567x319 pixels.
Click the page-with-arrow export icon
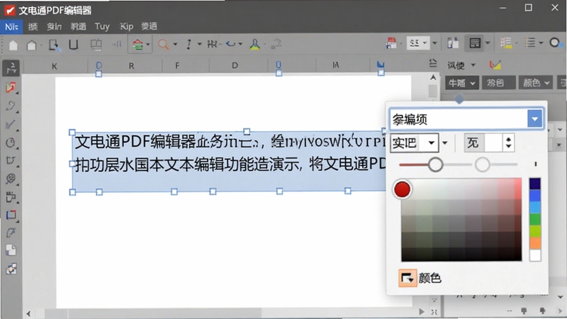[x=55, y=45]
